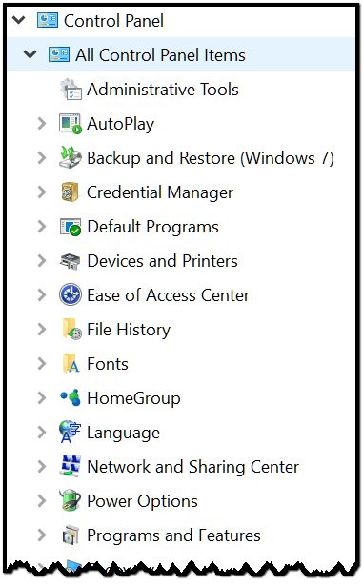This screenshot has height=586, width=363.
Task: Click the Power Options battery icon
Action: coord(71,500)
